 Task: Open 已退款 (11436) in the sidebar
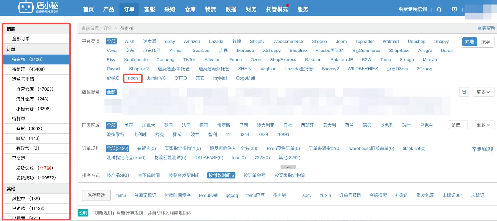pos(36,209)
